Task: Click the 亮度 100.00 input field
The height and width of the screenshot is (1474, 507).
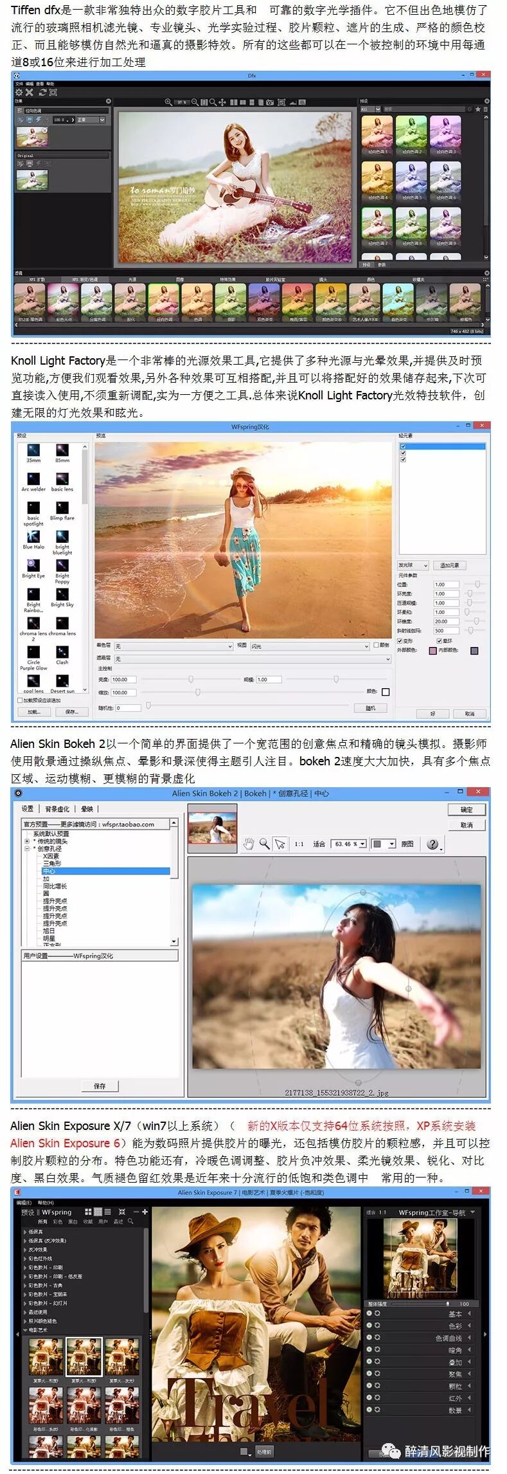Action: 123,679
